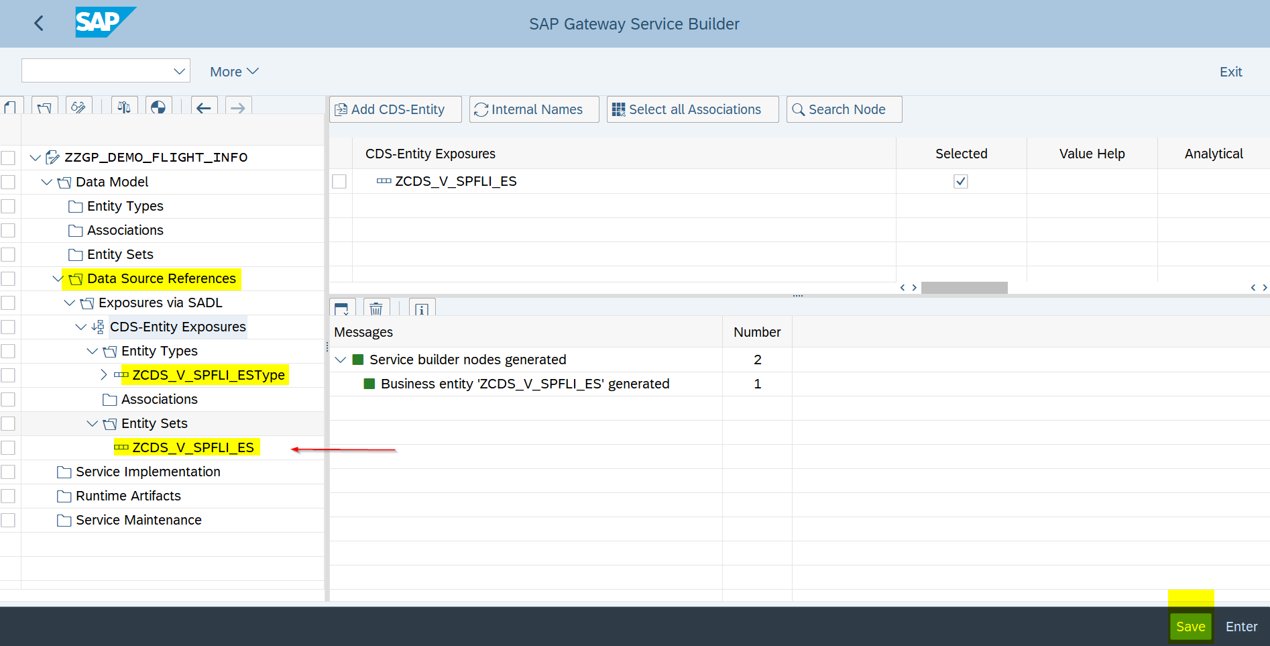This screenshot has width=1270, height=646.
Task: Tick checkbox next to ZZGP_DEMO_FLIGHT_INFO project
Action: (8, 158)
